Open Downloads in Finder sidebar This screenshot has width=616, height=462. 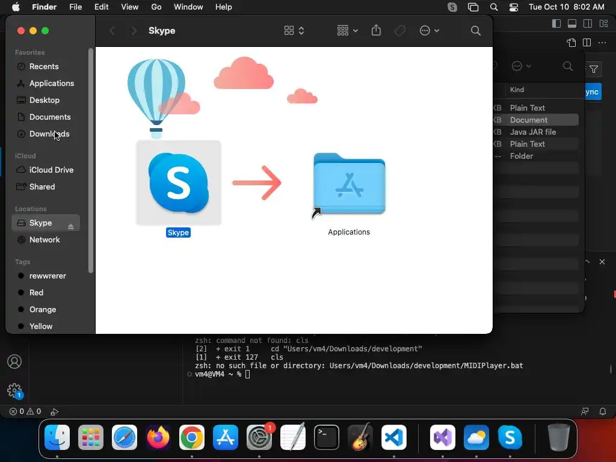[49, 134]
